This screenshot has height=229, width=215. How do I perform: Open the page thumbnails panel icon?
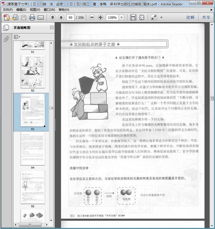(6, 28)
